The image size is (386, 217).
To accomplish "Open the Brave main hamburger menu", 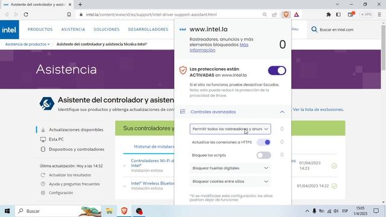I will pos(379,14).
